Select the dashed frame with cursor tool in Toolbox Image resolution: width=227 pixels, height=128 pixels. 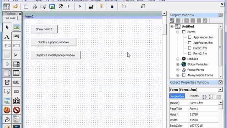tap(7, 92)
